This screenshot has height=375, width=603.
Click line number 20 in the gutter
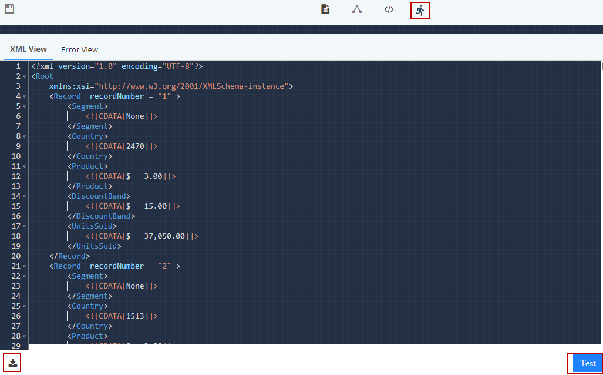16,256
